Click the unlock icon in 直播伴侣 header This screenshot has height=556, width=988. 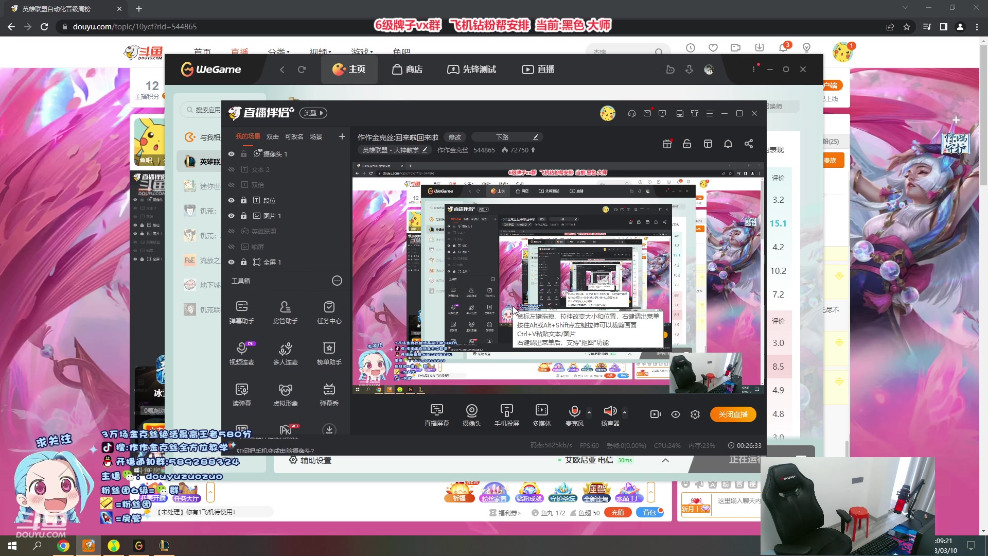point(687,144)
